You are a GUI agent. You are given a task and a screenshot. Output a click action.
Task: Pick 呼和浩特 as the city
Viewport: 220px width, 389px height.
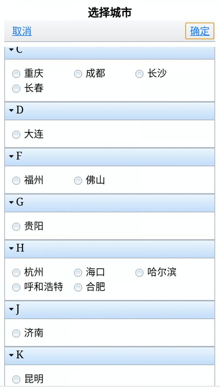point(16,287)
